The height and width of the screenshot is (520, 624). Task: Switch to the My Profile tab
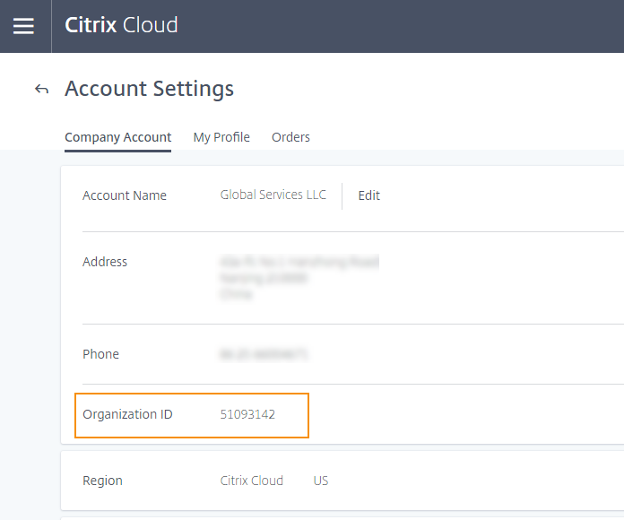[221, 137]
